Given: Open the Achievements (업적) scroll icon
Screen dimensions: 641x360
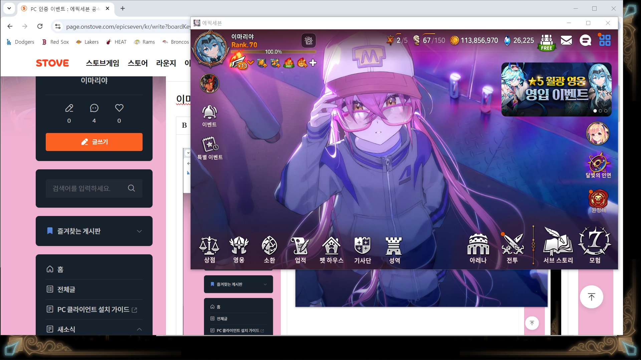Looking at the screenshot, I should pyautogui.click(x=300, y=250).
